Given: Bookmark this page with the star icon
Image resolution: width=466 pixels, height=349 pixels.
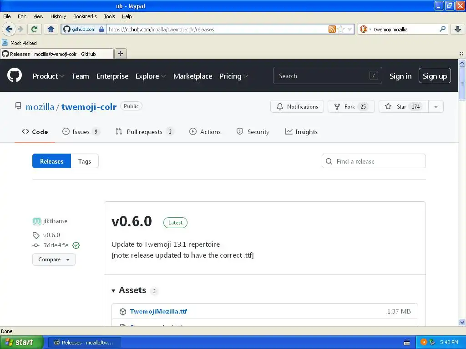Looking at the screenshot, I should tap(341, 29).
